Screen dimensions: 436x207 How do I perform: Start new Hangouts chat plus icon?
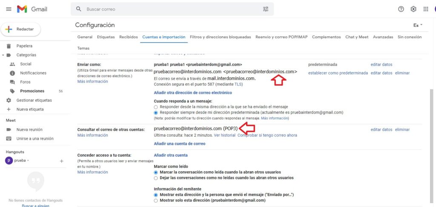(61, 161)
